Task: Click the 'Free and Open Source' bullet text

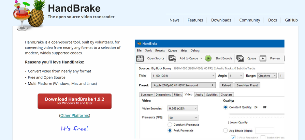Action: coord(47,77)
